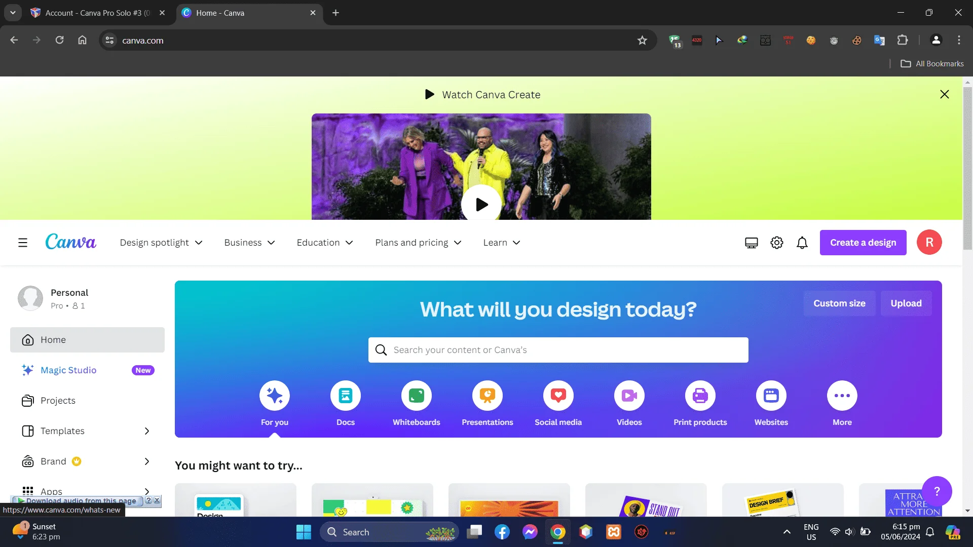This screenshot has width=973, height=547.
Task: Select the Websites category icon
Action: point(771,396)
